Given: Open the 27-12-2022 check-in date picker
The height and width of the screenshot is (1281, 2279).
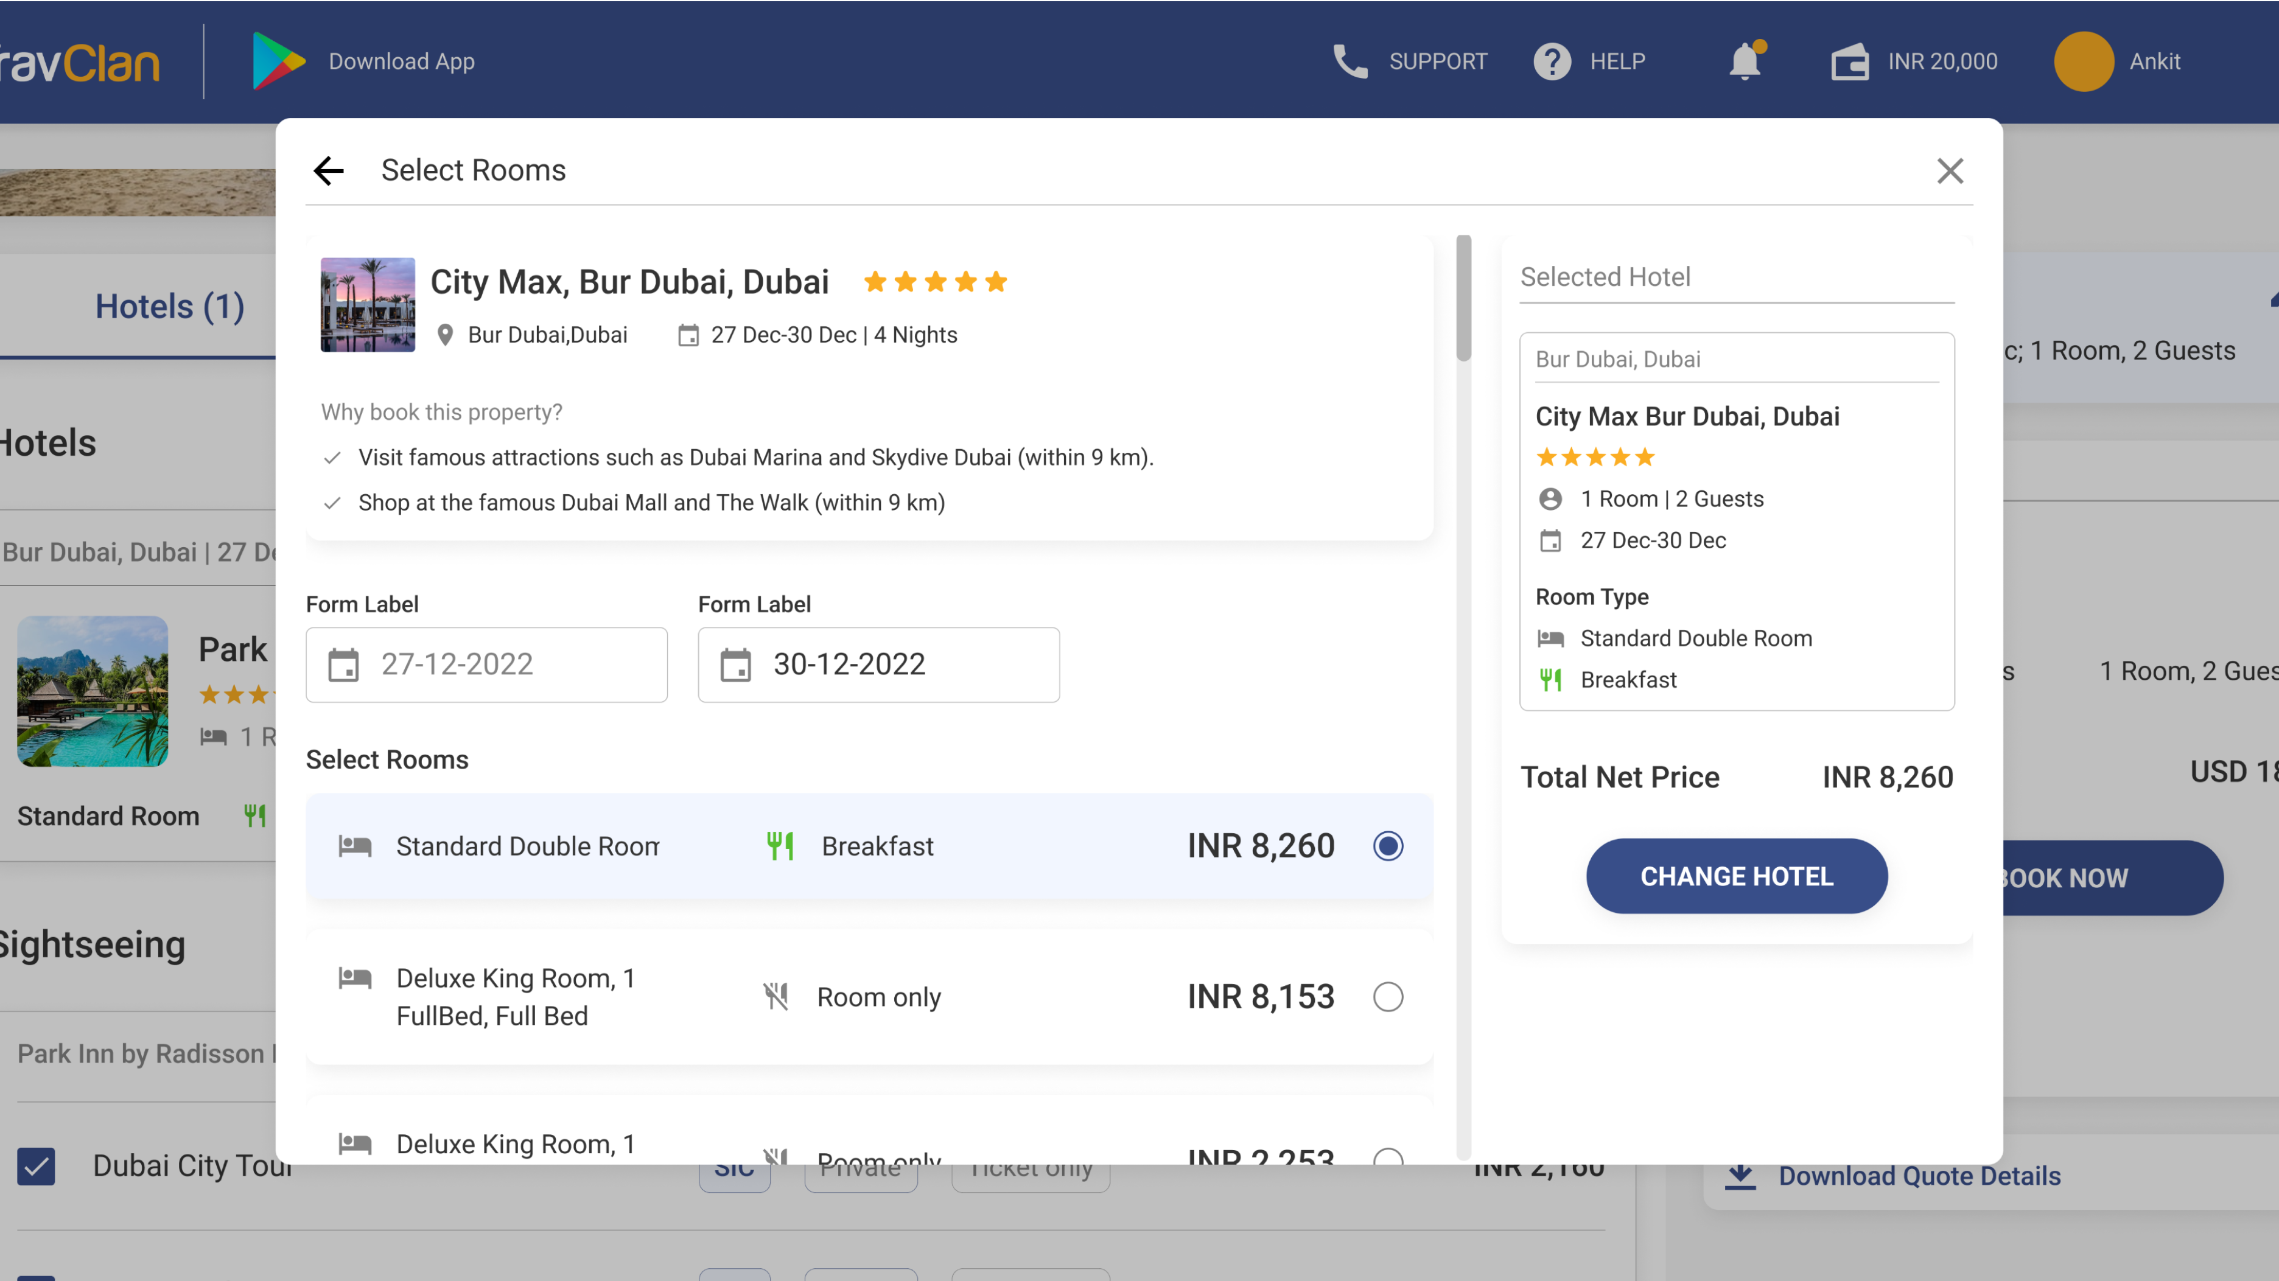Looking at the screenshot, I should (x=486, y=665).
